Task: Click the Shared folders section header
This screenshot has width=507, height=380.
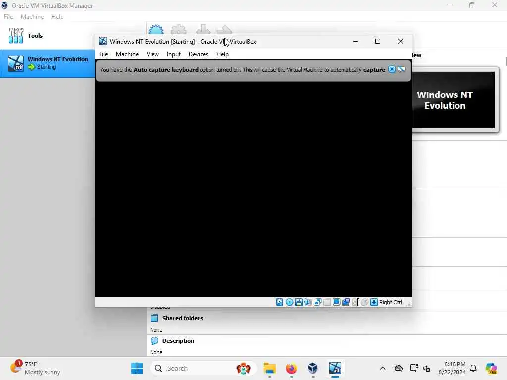Action: point(182,318)
